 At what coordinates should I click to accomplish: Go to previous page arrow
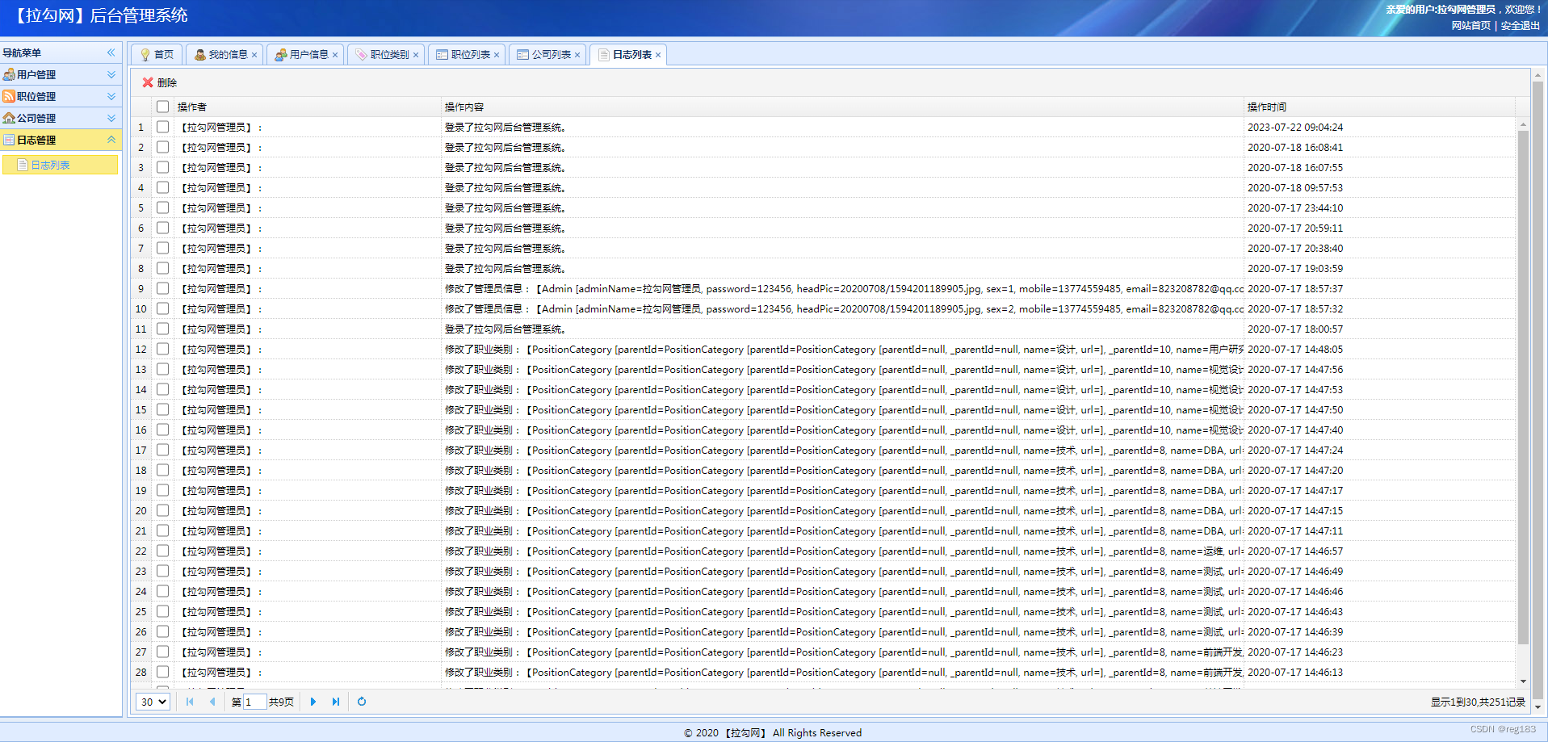tap(212, 702)
